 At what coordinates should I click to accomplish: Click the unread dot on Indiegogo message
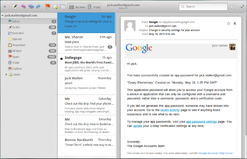point(61,59)
